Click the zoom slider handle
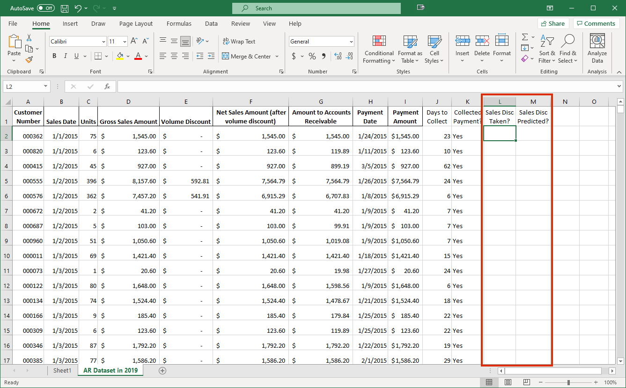 [568, 382]
